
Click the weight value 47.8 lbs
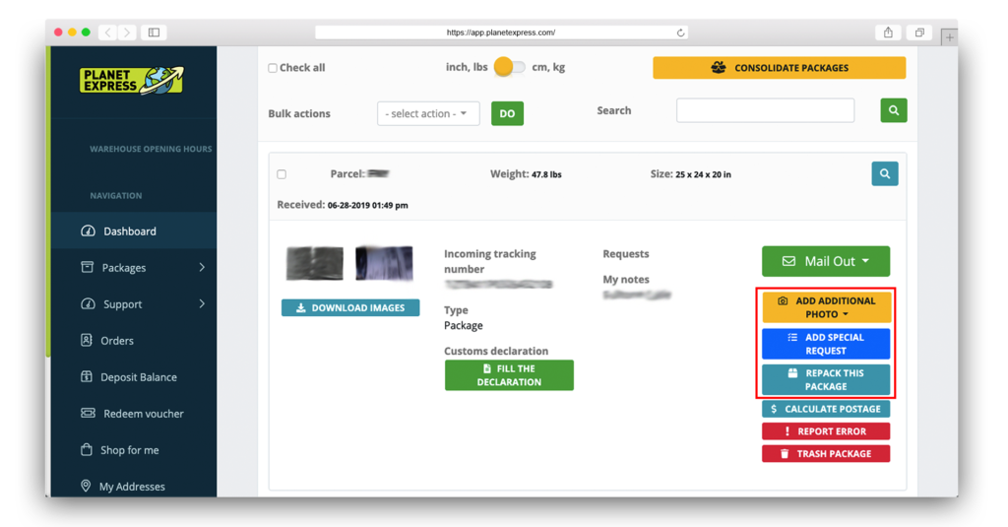click(x=546, y=174)
